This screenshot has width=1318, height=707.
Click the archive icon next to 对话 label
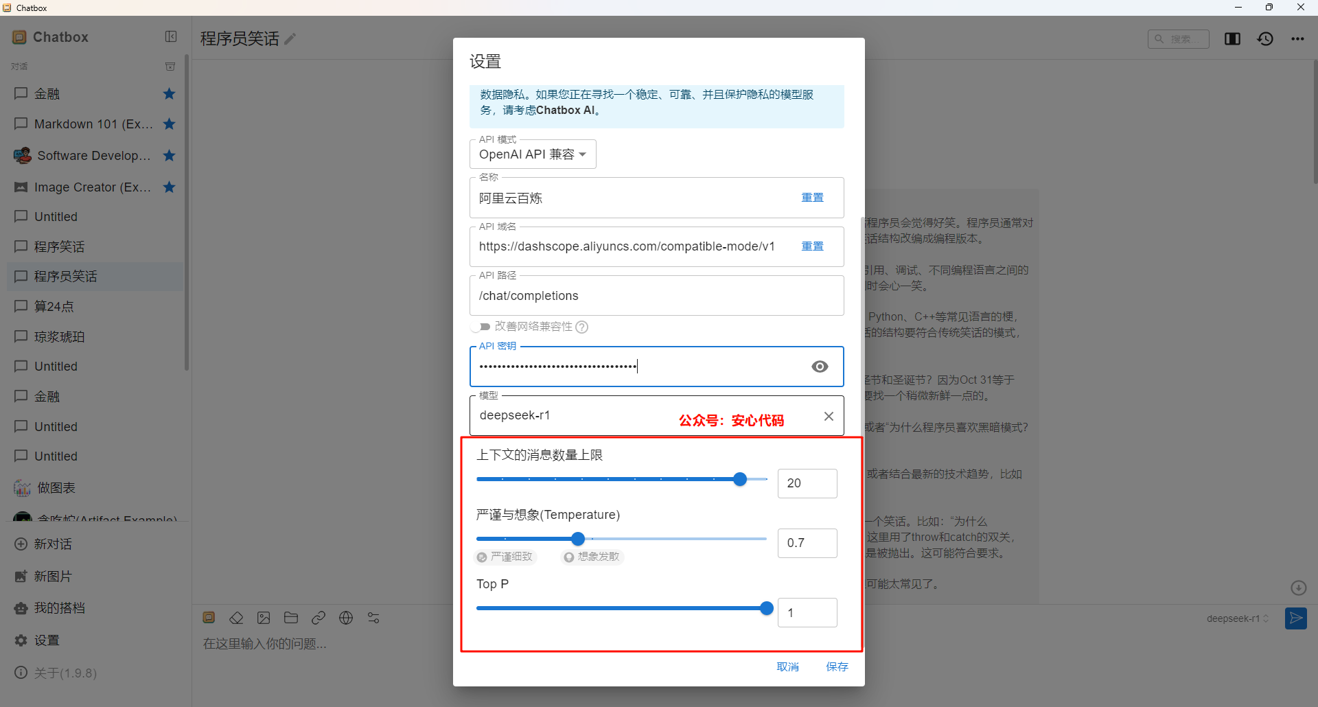170,67
